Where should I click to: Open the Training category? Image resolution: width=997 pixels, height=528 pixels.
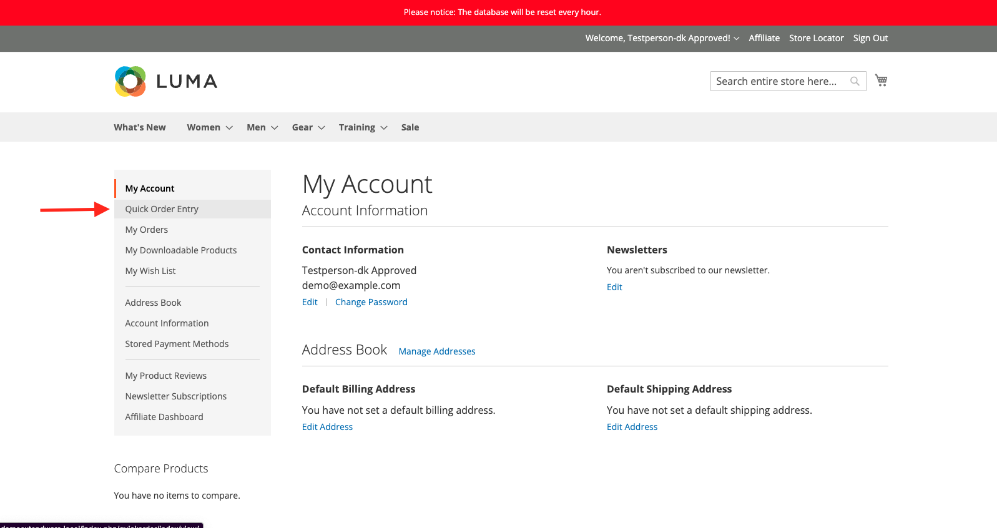(x=357, y=127)
